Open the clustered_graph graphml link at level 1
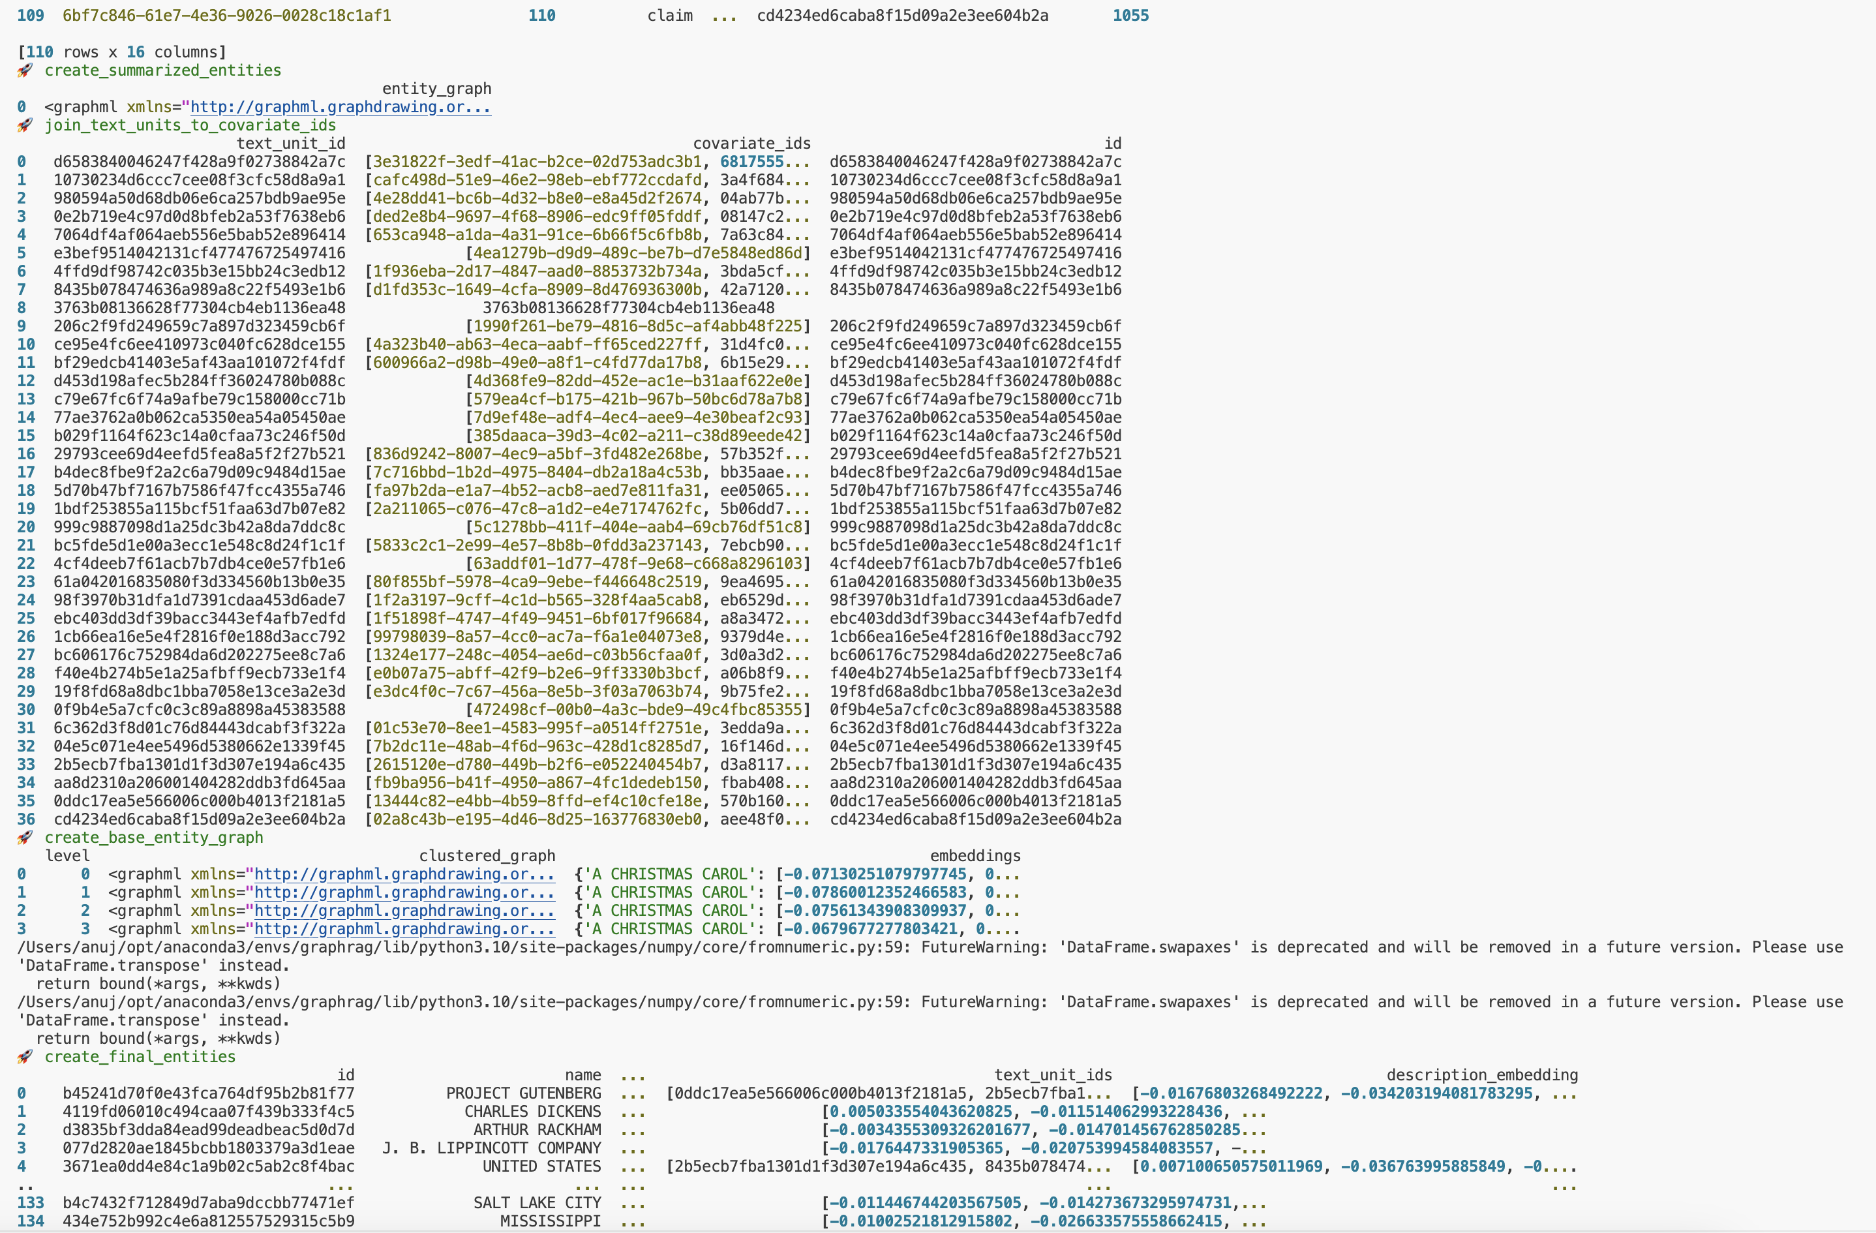Screen dimensions: 1876x1233 tap(404, 892)
